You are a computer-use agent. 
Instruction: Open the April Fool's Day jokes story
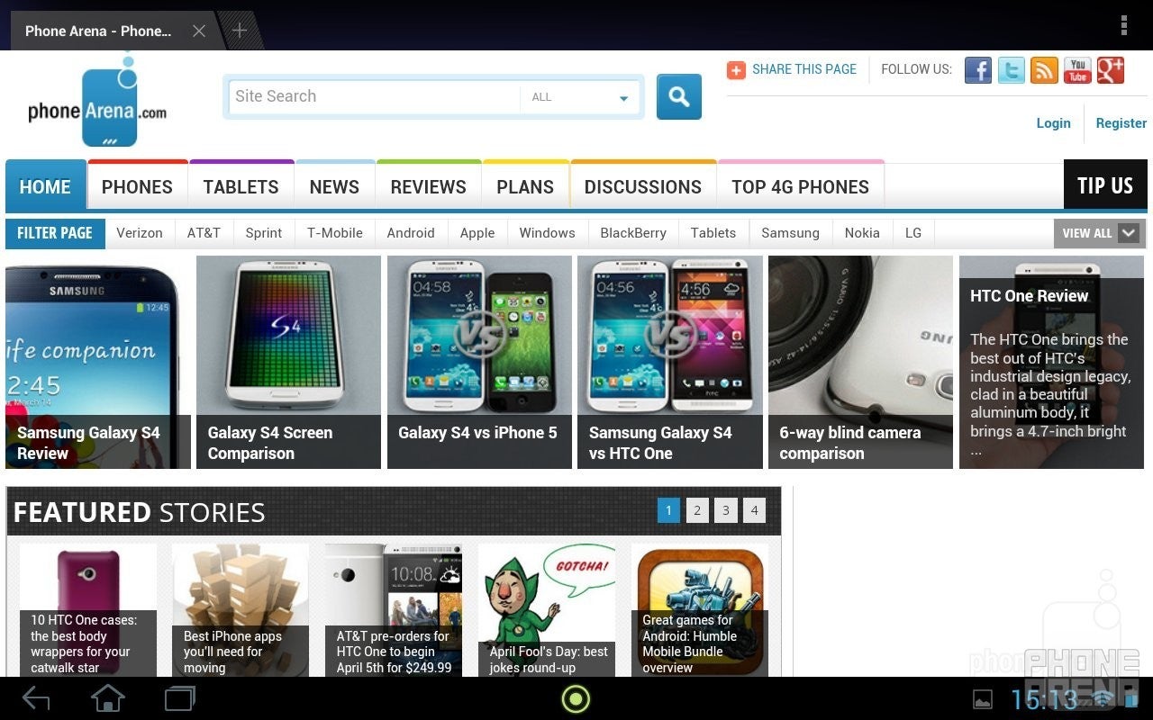point(547,610)
